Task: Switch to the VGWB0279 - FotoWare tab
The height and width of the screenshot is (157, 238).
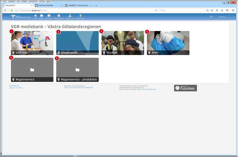Action: point(79,5)
